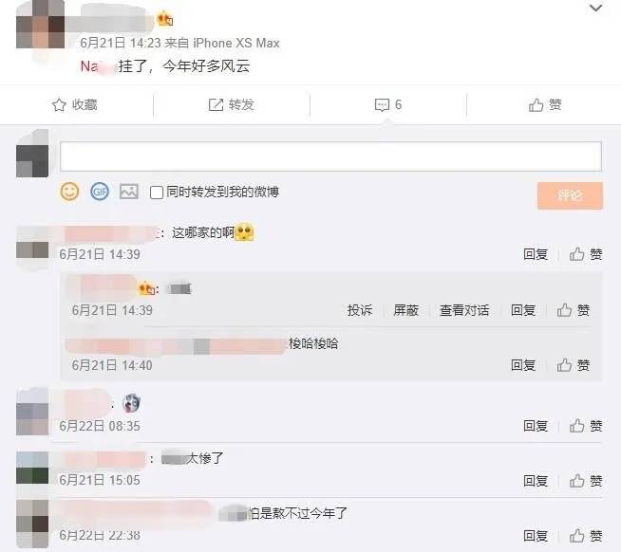Click the 收藏 star icon
The height and width of the screenshot is (552, 621).
click(x=59, y=105)
